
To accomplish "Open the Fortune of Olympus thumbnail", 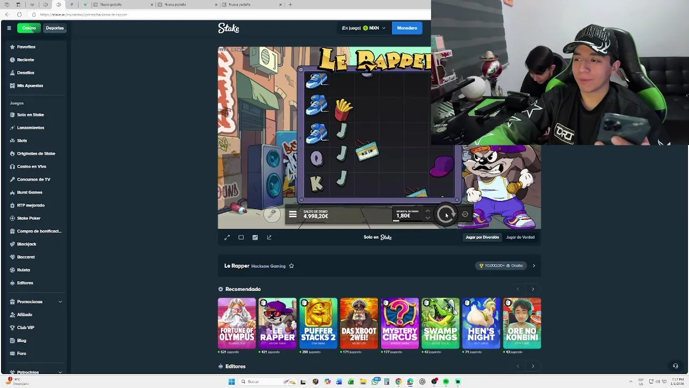I will pyautogui.click(x=237, y=323).
